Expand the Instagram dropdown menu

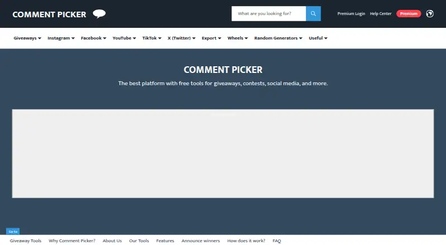click(x=61, y=38)
